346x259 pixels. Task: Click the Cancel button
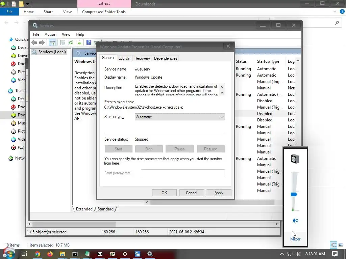click(x=191, y=193)
